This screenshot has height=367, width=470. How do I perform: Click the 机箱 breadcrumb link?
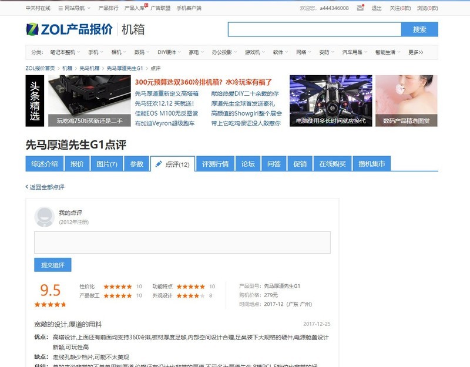[x=67, y=68]
